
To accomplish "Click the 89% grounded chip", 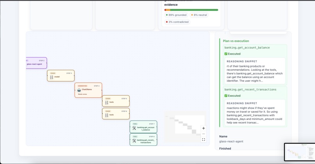I will tap(176, 15).
